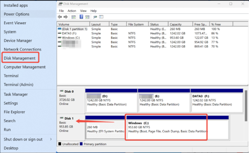The image size is (249, 153).
Task: Select the Windows (C:) partition block
Action: tap(177, 128)
